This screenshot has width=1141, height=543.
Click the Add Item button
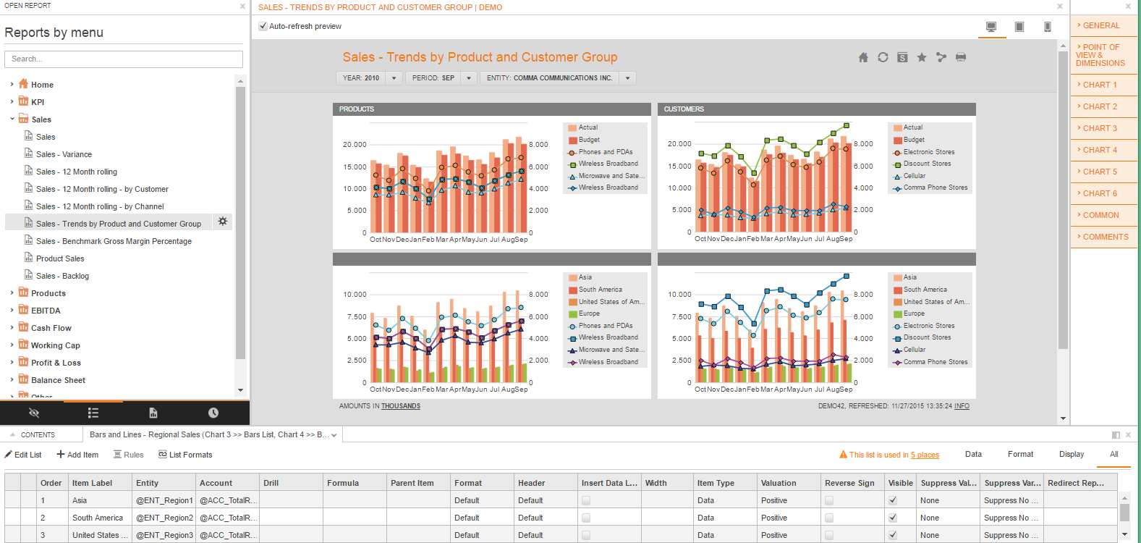tap(77, 455)
